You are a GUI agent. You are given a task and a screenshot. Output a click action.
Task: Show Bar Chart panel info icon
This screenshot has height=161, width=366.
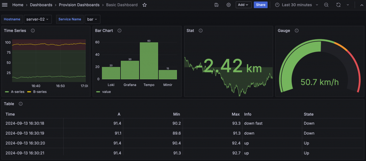(119, 31)
